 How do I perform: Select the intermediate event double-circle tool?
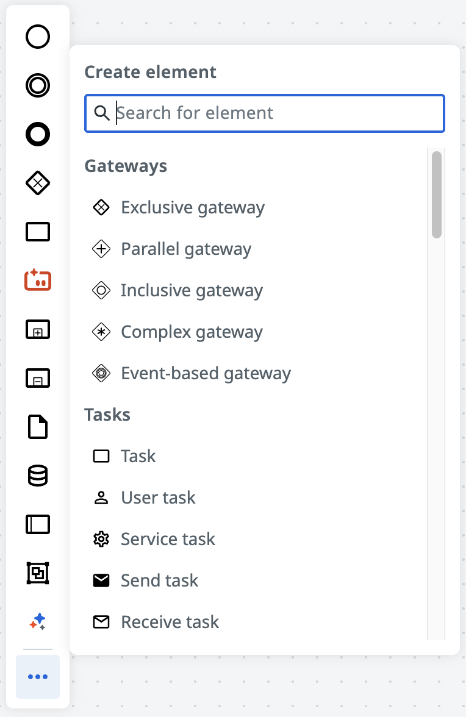(37, 85)
